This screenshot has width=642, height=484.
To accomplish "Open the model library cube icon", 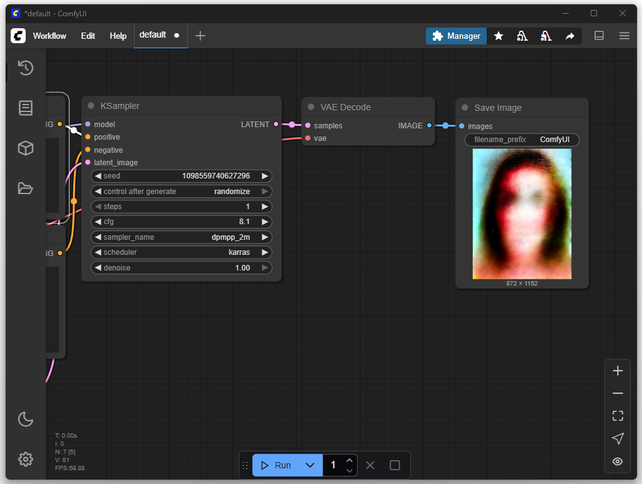I will click(x=25, y=148).
